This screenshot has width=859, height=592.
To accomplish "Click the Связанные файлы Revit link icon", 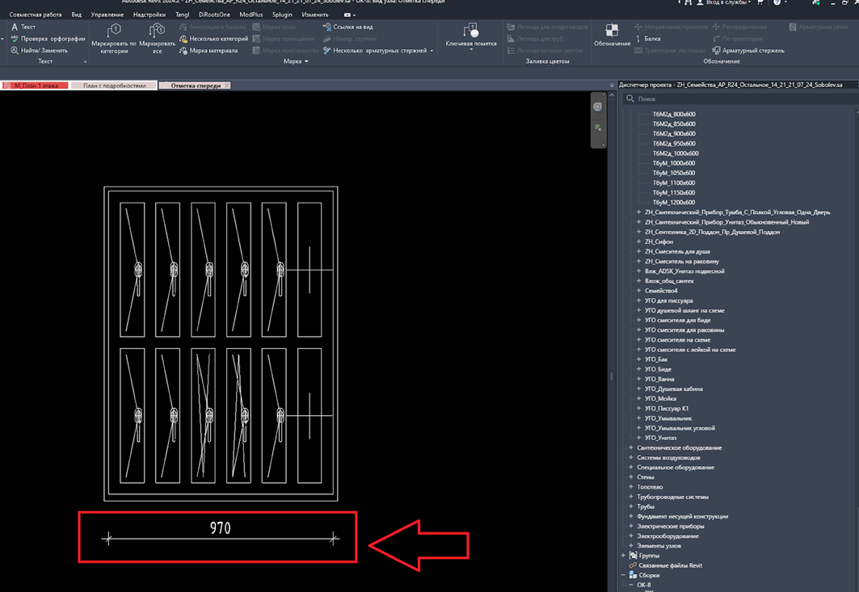I will [633, 565].
